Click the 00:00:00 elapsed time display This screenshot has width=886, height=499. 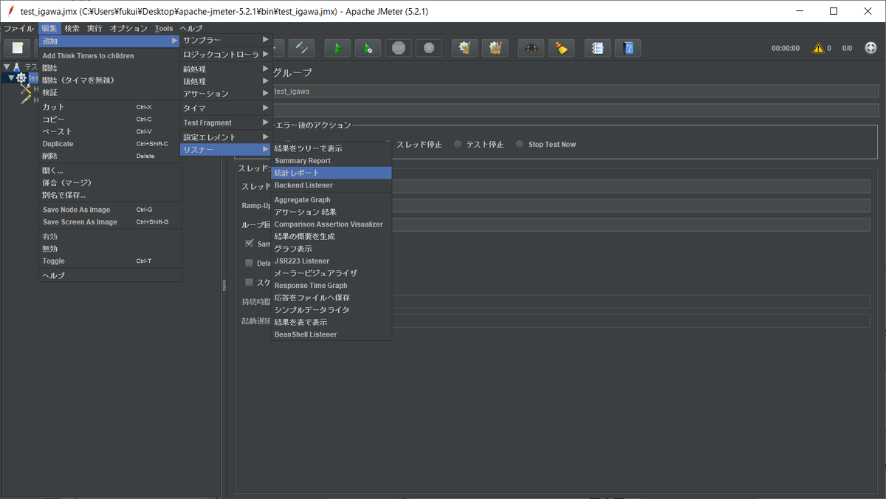click(x=785, y=48)
